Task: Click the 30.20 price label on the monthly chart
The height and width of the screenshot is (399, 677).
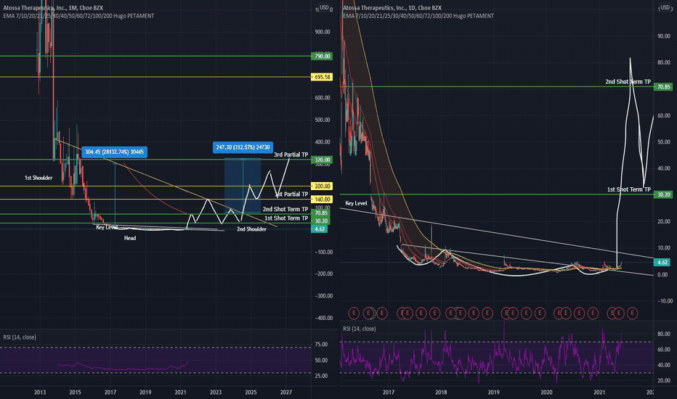Action: point(321,221)
